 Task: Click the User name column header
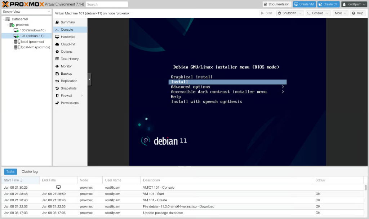coord(121,180)
